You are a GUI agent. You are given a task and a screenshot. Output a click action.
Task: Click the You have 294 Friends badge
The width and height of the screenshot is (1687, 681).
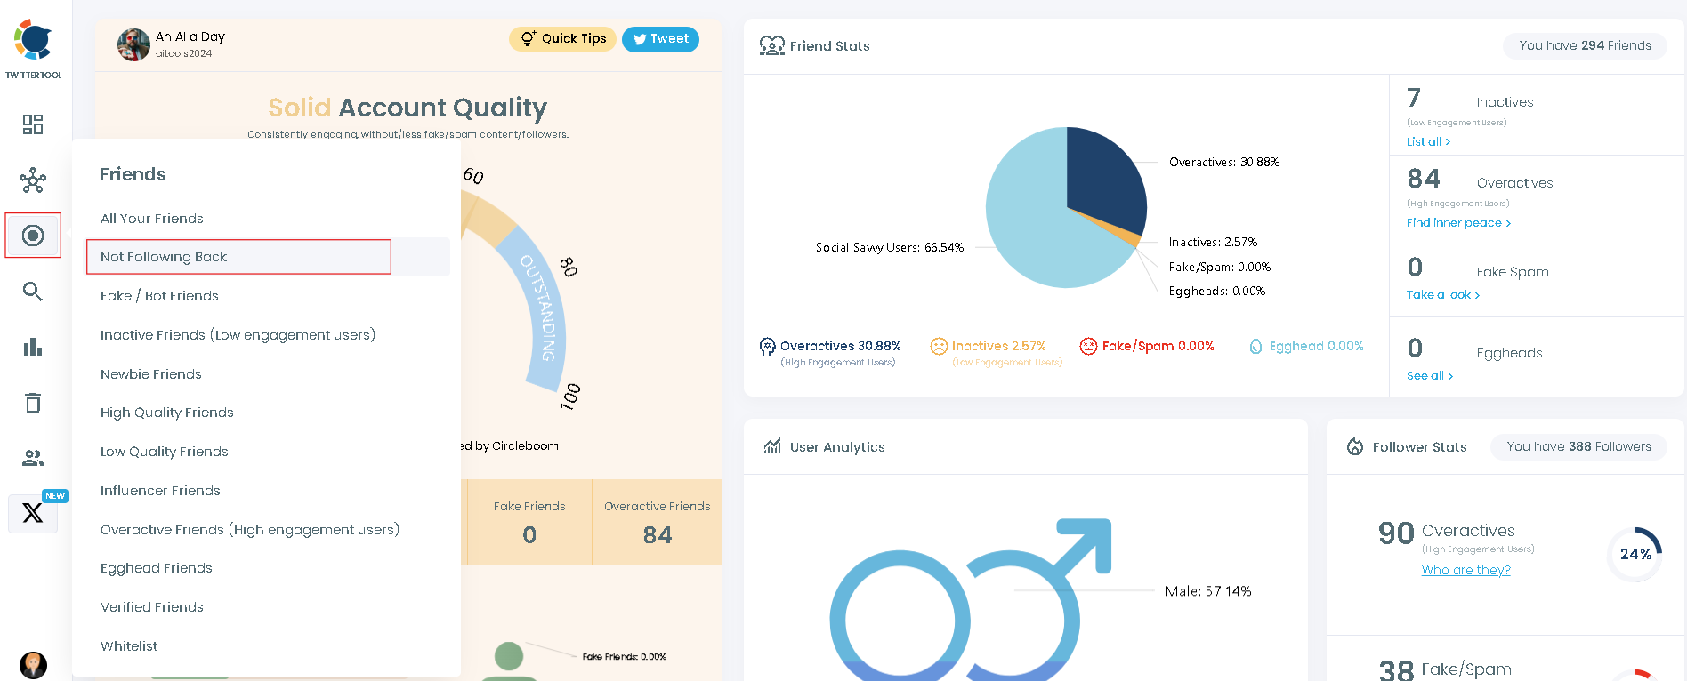point(1585,45)
